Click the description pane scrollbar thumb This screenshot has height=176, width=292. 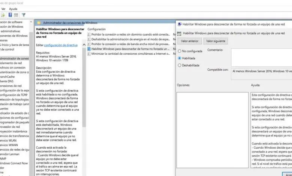[x=84, y=87]
